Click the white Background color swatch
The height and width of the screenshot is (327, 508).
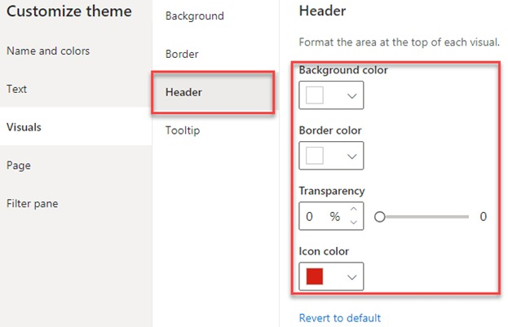point(315,95)
